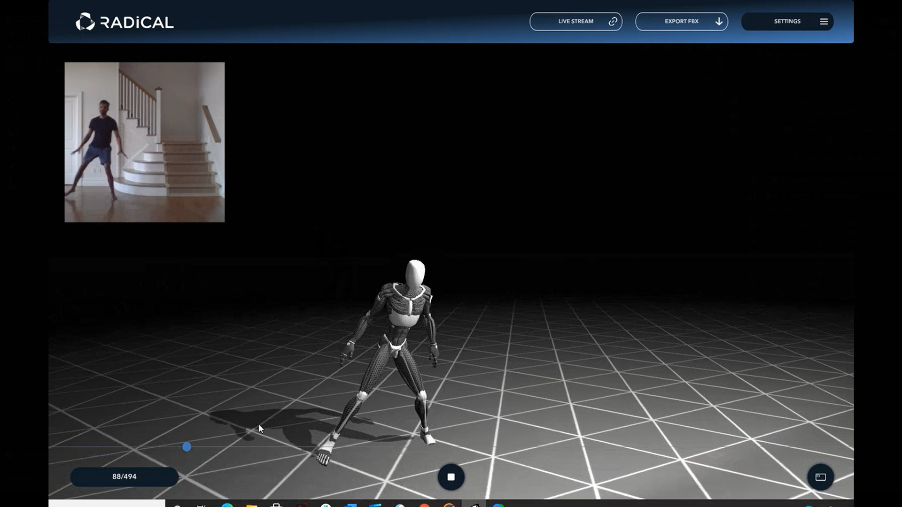Open the SETTINGS menu
The height and width of the screenshot is (507, 902).
[787, 21]
